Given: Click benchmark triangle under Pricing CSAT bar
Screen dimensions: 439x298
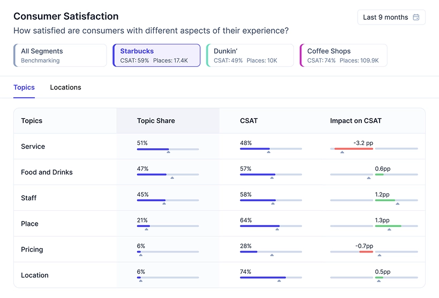Looking at the screenshot, I should (x=272, y=255).
